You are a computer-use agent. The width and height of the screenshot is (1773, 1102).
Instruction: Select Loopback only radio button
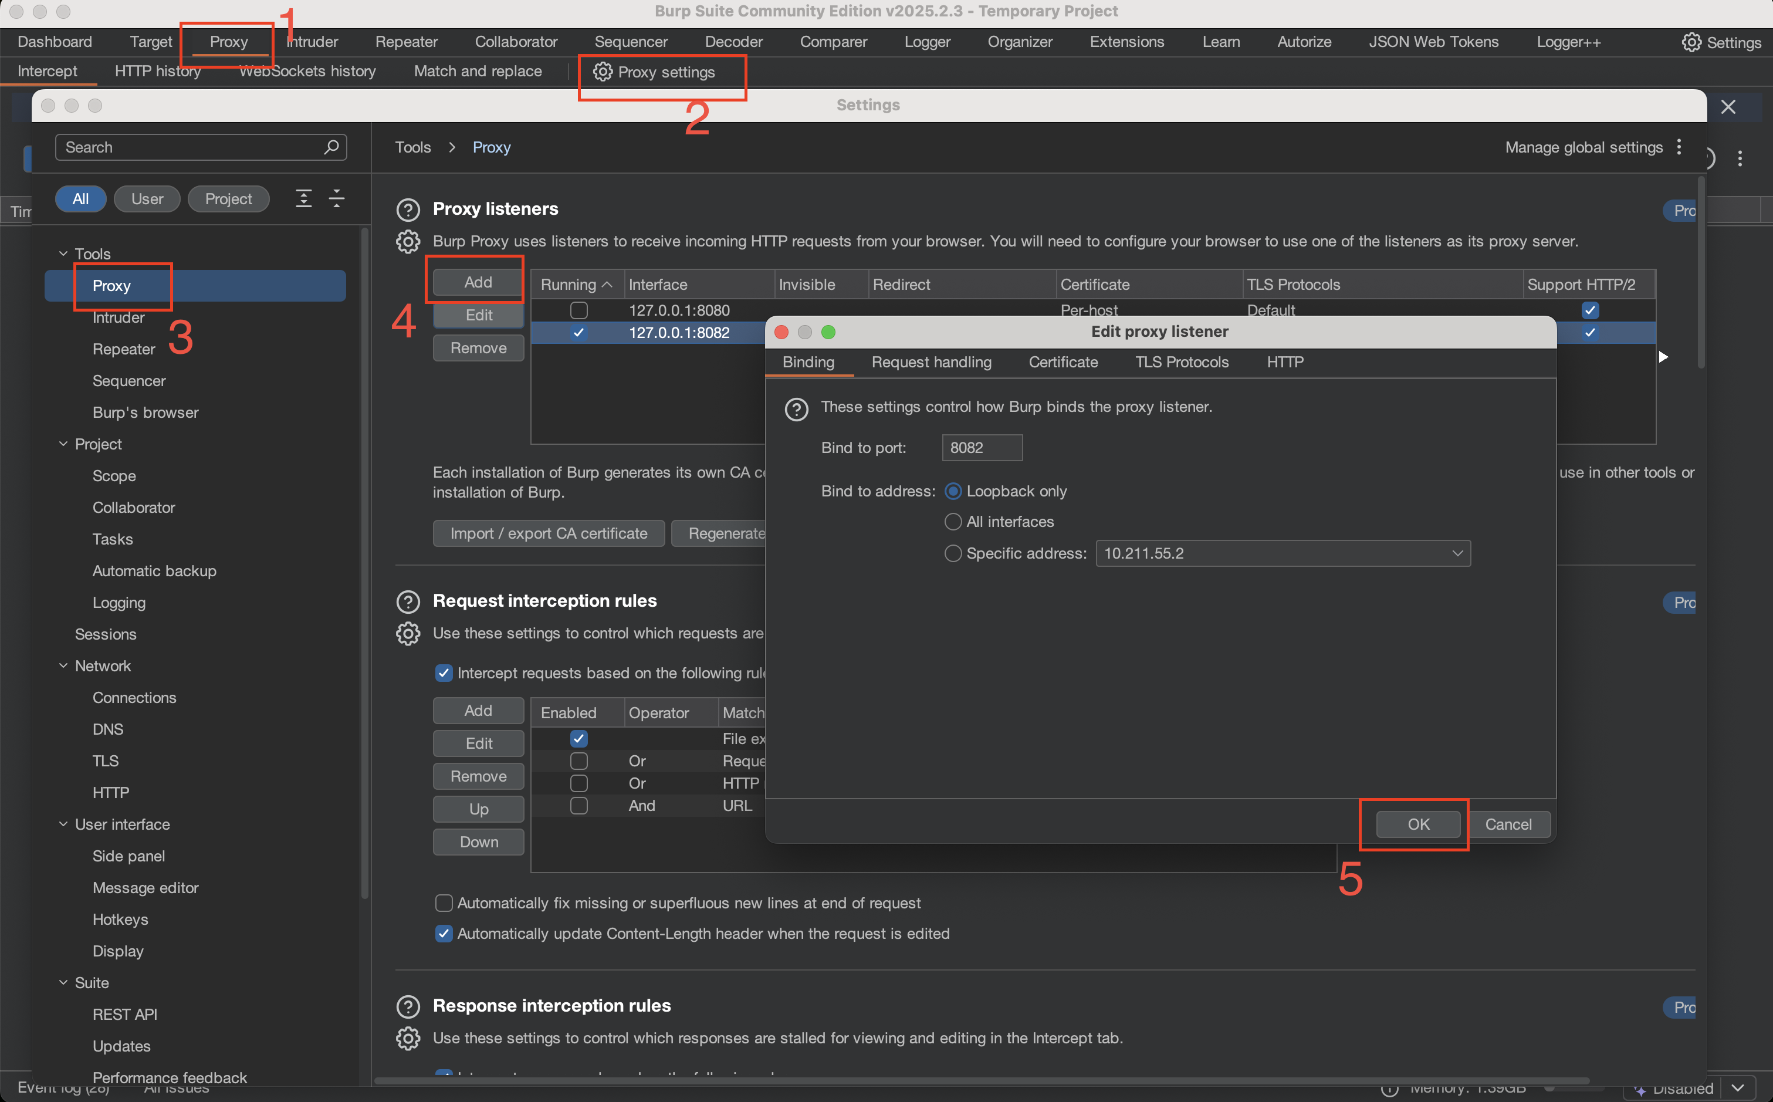pos(952,491)
